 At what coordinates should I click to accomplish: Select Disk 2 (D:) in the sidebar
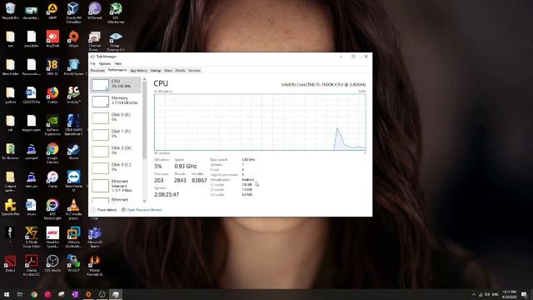116,151
